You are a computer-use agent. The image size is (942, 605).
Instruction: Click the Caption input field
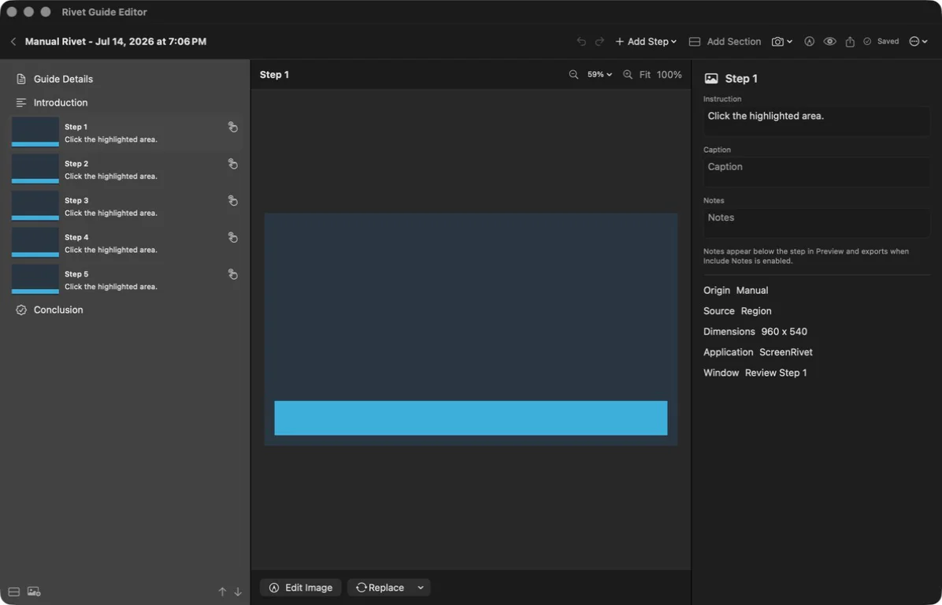817,172
